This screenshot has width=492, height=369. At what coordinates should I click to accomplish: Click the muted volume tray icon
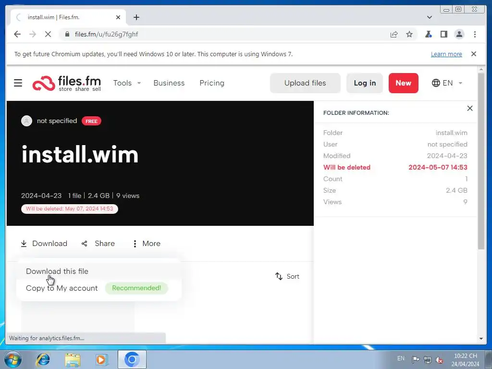pos(439,359)
